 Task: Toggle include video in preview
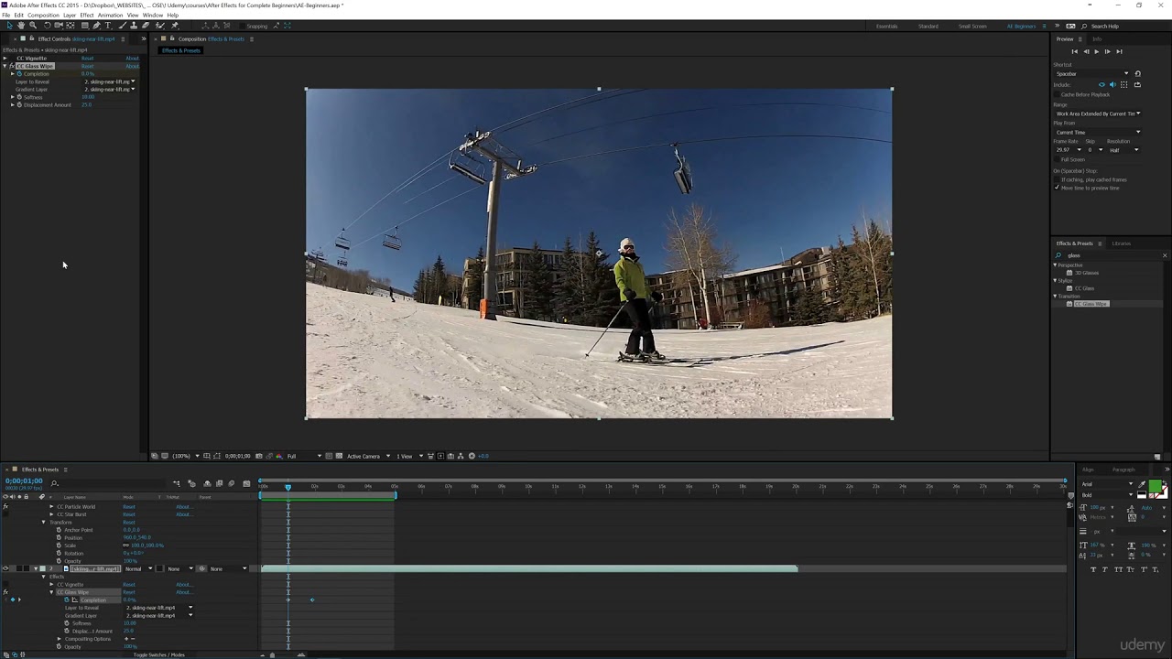[1102, 85]
